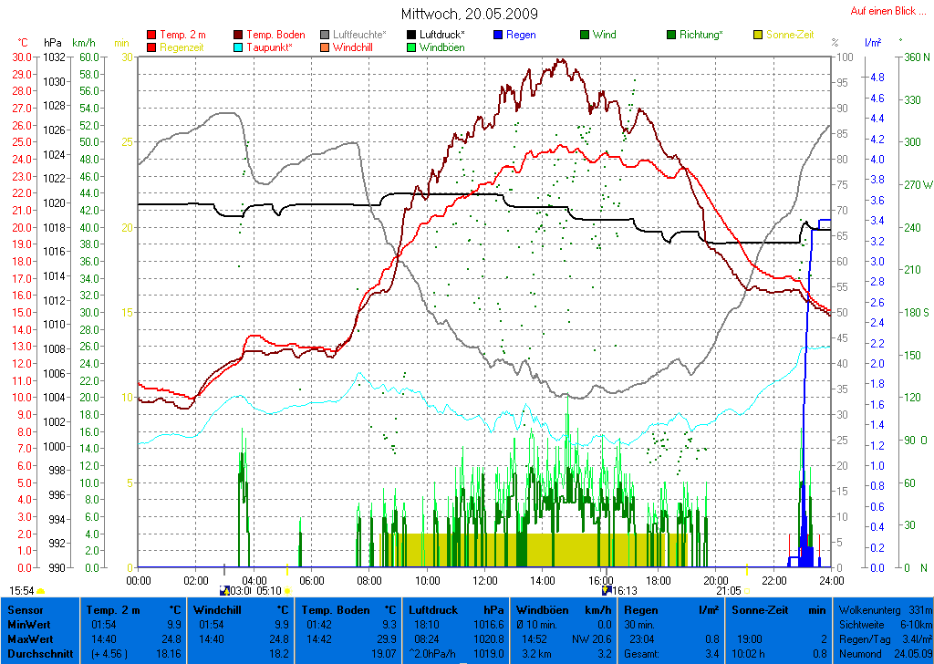Click the sunrise icon next to 05:10
The image size is (934, 664).
click(x=287, y=591)
